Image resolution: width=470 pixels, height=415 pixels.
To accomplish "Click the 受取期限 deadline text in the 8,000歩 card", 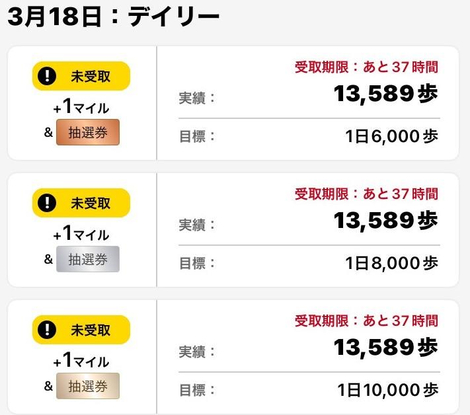I will pyautogui.click(x=366, y=194).
